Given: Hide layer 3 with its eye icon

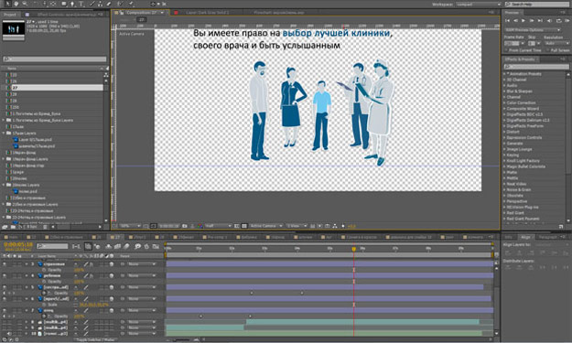Looking at the screenshot, I should (x=5, y=264).
